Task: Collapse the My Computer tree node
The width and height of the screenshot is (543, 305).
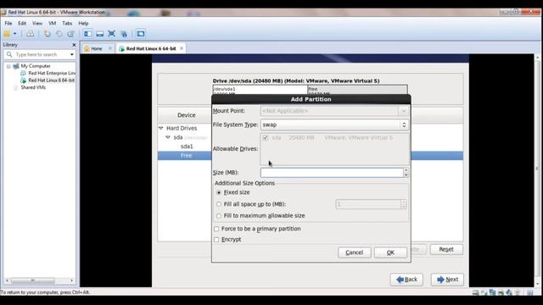Action: (8, 66)
